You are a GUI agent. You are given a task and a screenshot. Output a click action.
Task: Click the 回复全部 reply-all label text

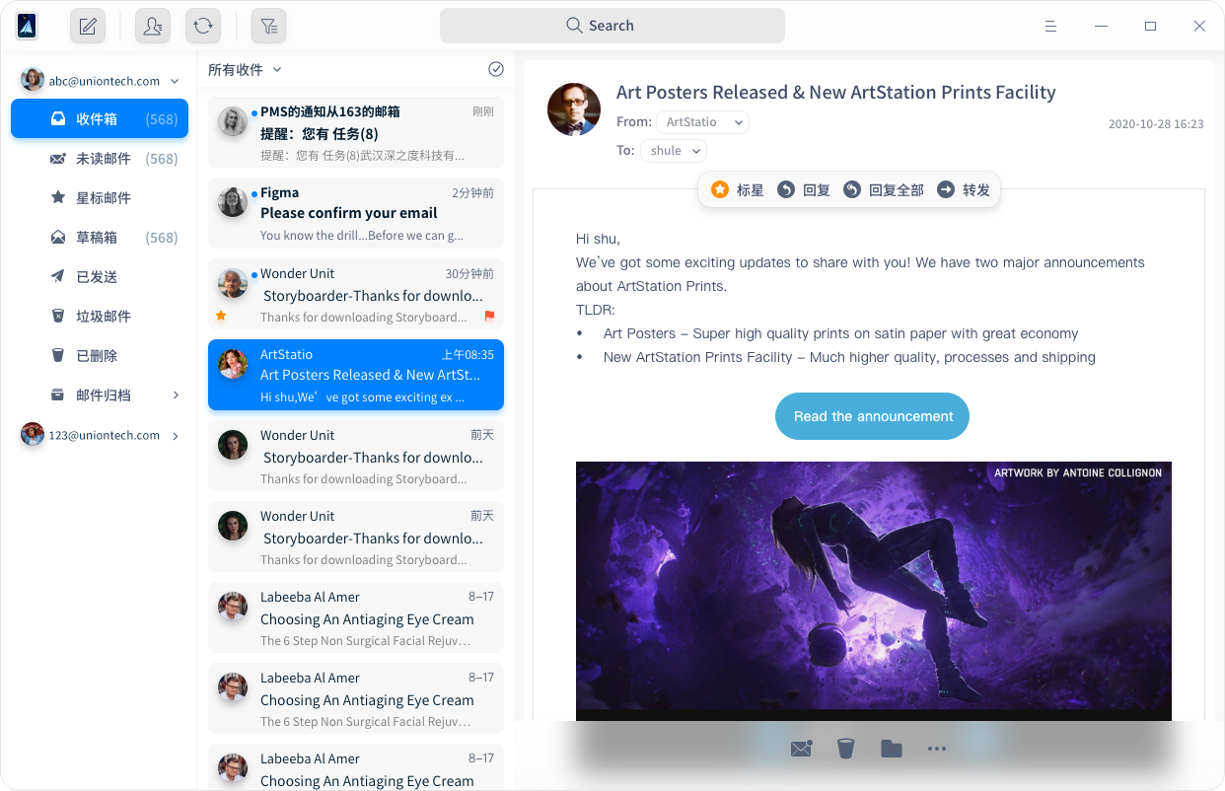pyautogui.click(x=897, y=190)
